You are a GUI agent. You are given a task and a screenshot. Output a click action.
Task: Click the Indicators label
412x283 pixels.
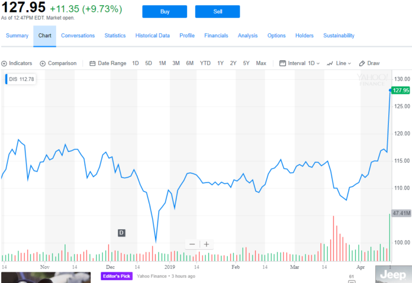click(x=21, y=63)
